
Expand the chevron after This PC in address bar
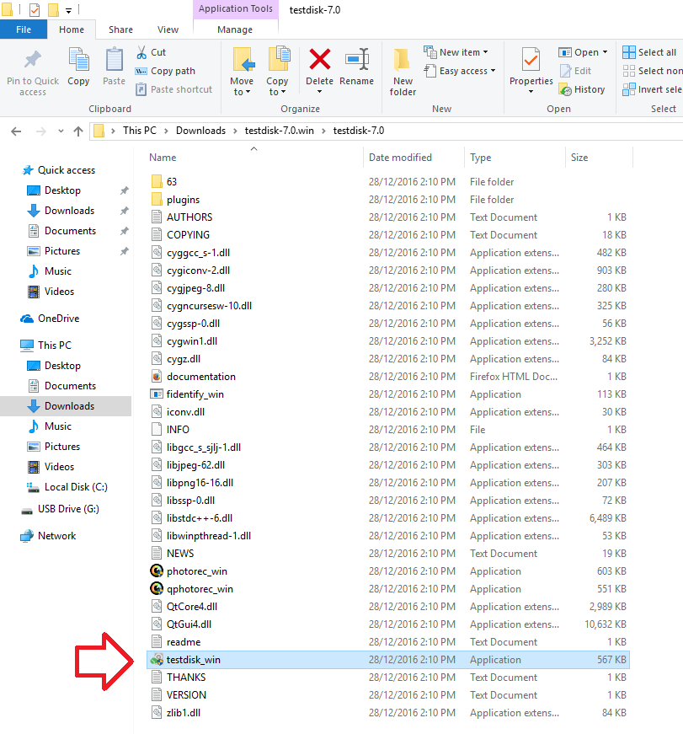tap(166, 131)
